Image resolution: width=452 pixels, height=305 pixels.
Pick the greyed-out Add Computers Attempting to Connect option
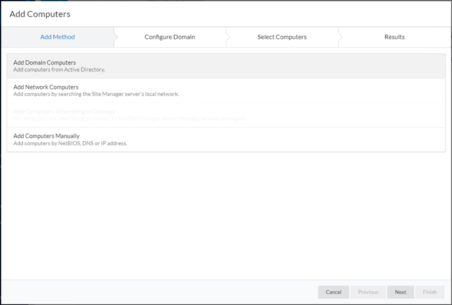point(64,112)
